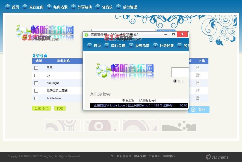Select song name 星星 in list
Viewport: 242px width, 162px height.
tap(49, 68)
